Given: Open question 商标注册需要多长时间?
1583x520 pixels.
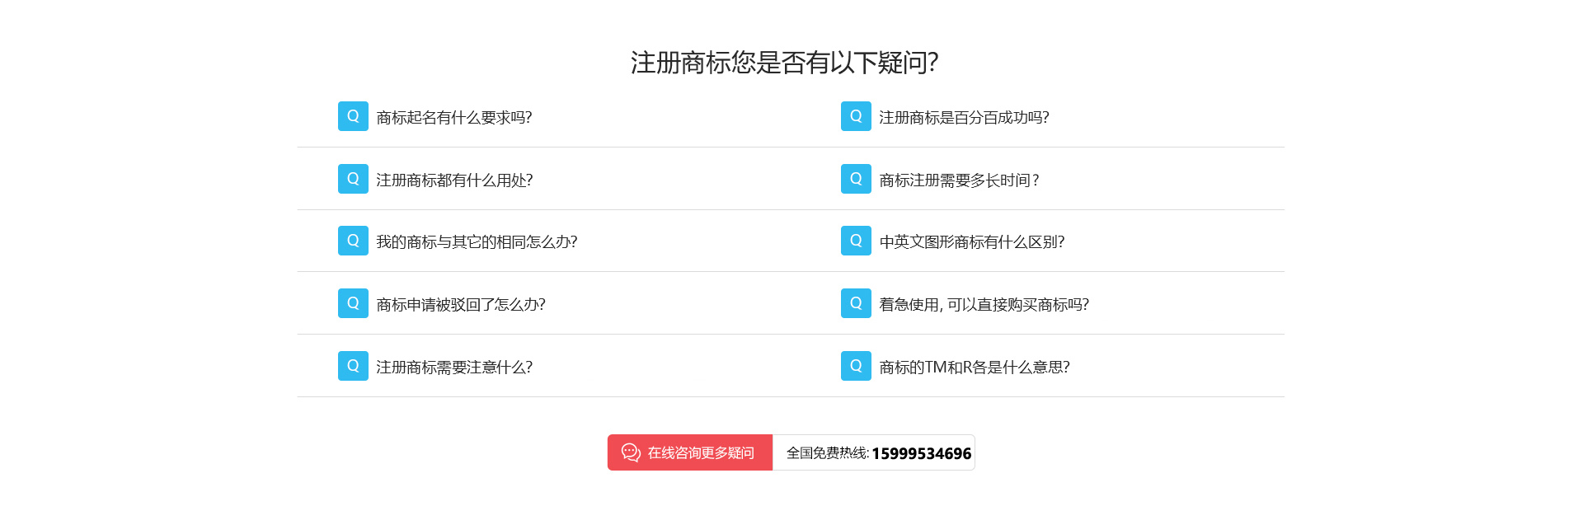Looking at the screenshot, I should [959, 180].
